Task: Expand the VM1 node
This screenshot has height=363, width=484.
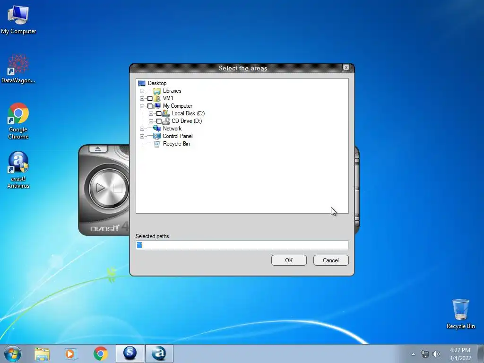Action: pos(142,98)
